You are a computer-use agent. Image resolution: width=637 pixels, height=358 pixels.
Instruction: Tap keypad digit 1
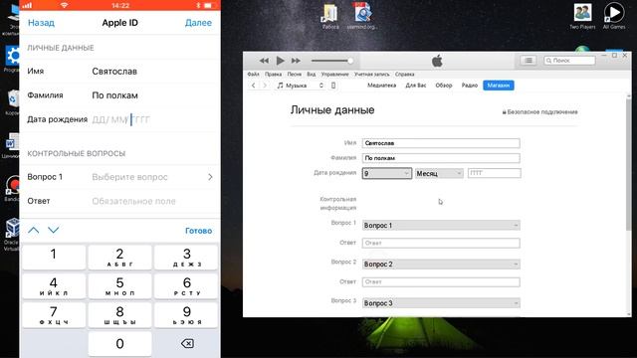pos(54,257)
